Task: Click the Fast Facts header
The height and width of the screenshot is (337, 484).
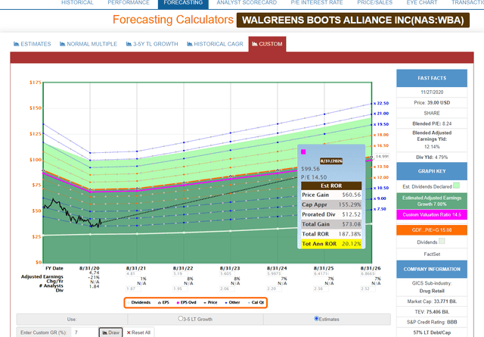Action: tap(432, 78)
